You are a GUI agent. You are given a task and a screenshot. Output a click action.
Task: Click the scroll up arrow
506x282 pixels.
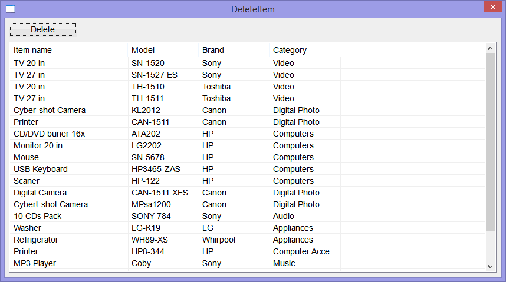coord(490,48)
